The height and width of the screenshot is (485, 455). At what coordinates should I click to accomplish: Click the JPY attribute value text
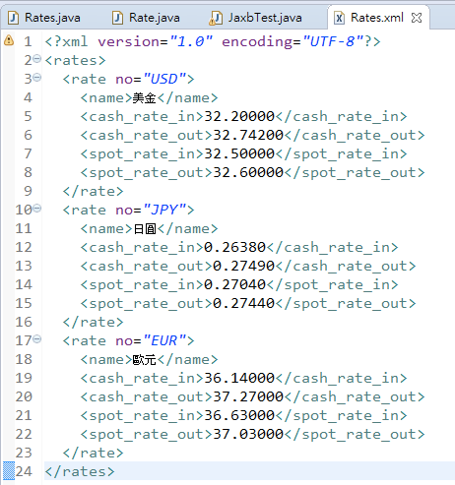(x=165, y=210)
